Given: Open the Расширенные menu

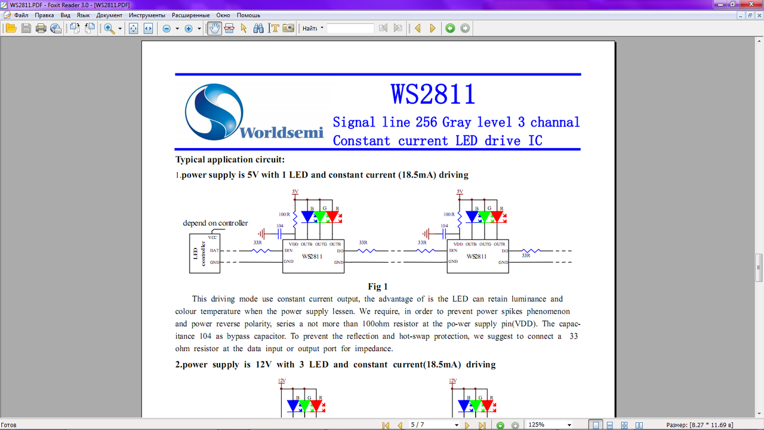Looking at the screenshot, I should coord(190,15).
